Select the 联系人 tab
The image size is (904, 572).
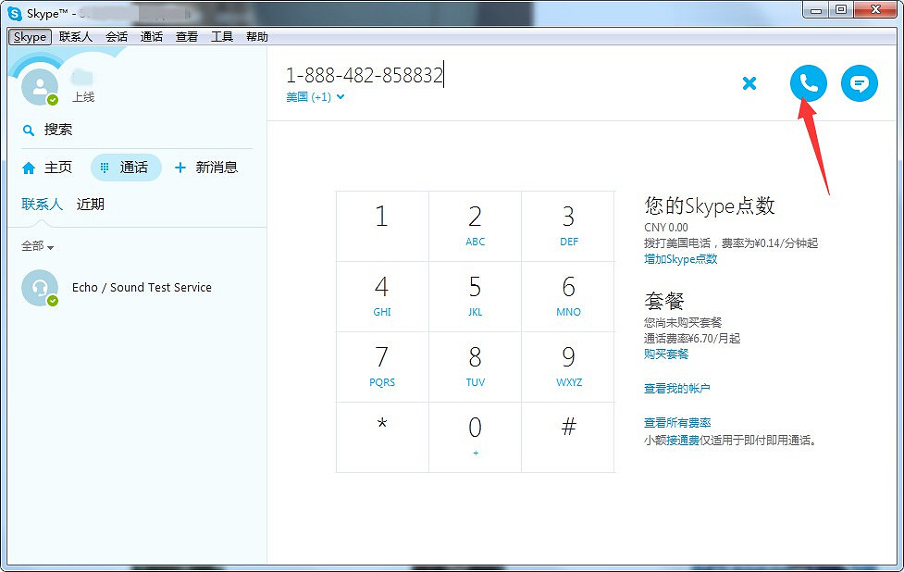[41, 204]
